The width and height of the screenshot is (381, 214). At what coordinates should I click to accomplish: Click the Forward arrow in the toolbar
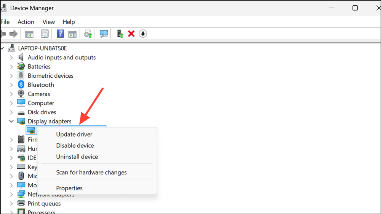(x=14, y=34)
